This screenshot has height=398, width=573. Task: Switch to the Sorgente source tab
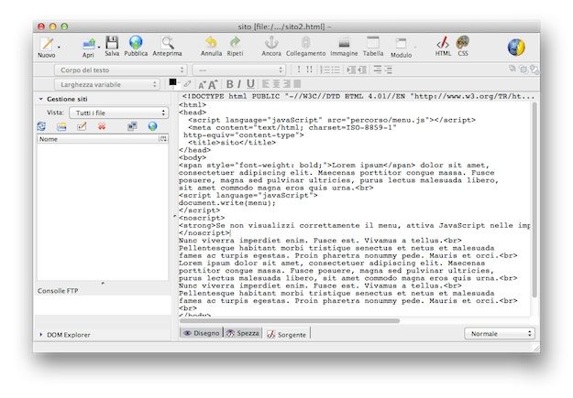coord(286,334)
